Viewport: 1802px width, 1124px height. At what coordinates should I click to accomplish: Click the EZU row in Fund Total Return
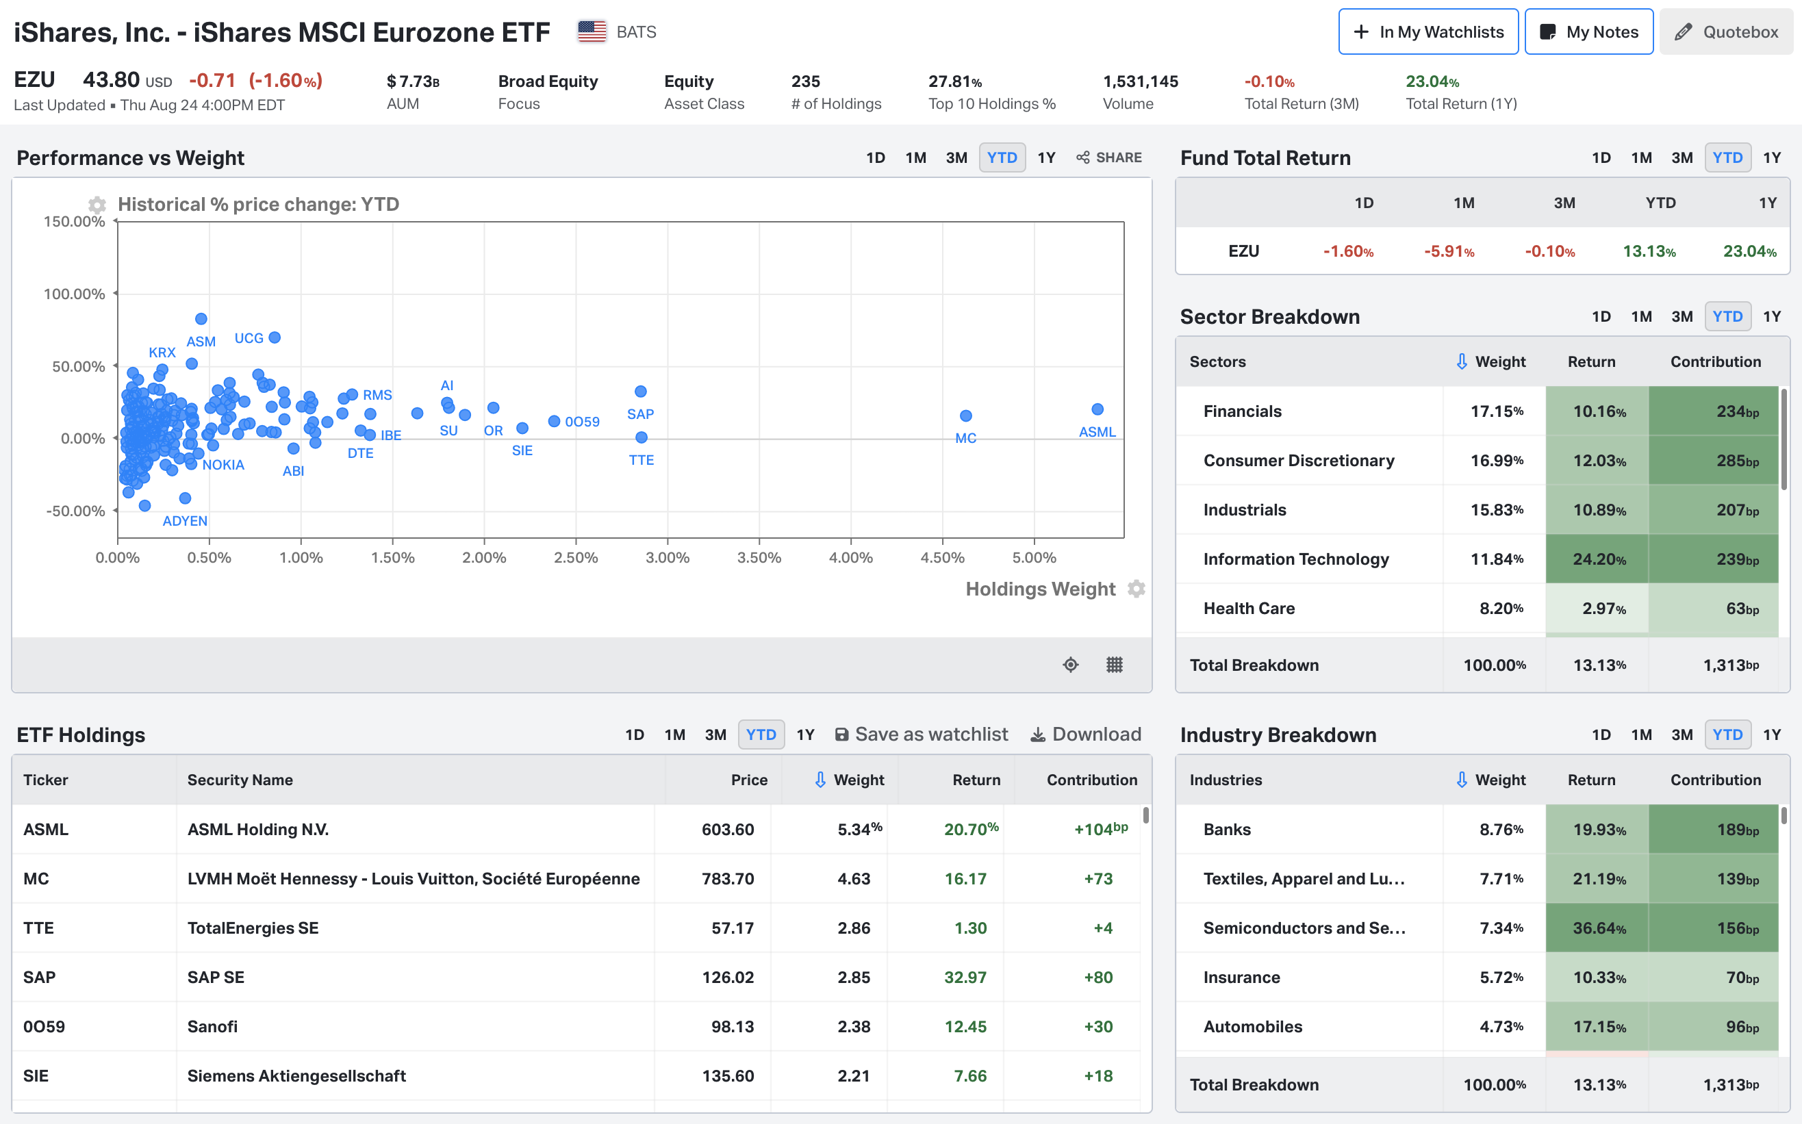[x=1482, y=251]
